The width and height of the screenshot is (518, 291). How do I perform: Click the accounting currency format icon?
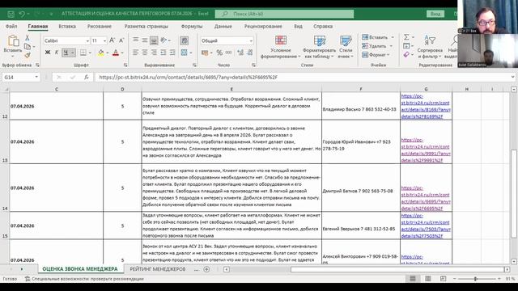click(x=205, y=53)
